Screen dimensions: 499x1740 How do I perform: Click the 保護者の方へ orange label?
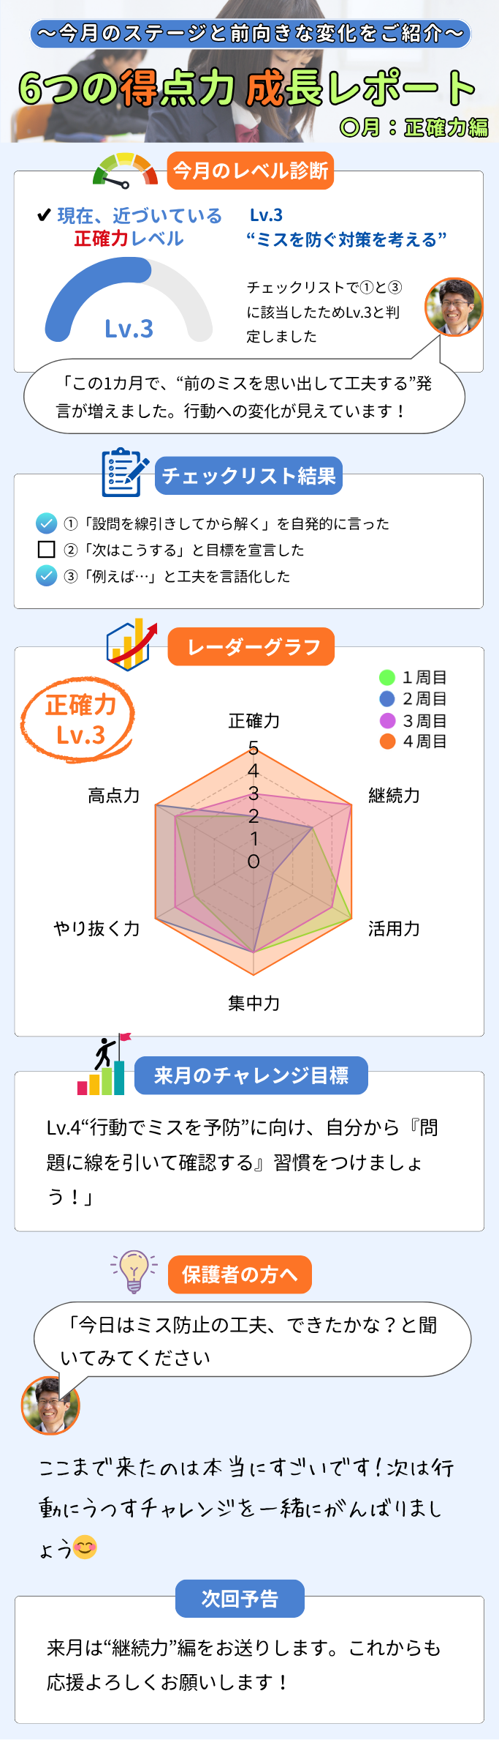(240, 1274)
